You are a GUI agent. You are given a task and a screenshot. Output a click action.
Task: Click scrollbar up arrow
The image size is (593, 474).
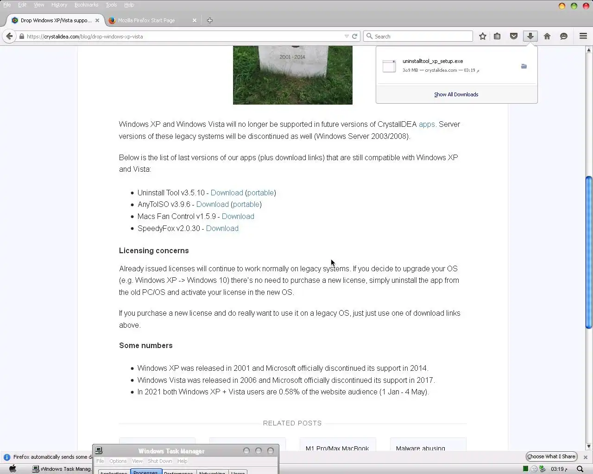point(589,49)
